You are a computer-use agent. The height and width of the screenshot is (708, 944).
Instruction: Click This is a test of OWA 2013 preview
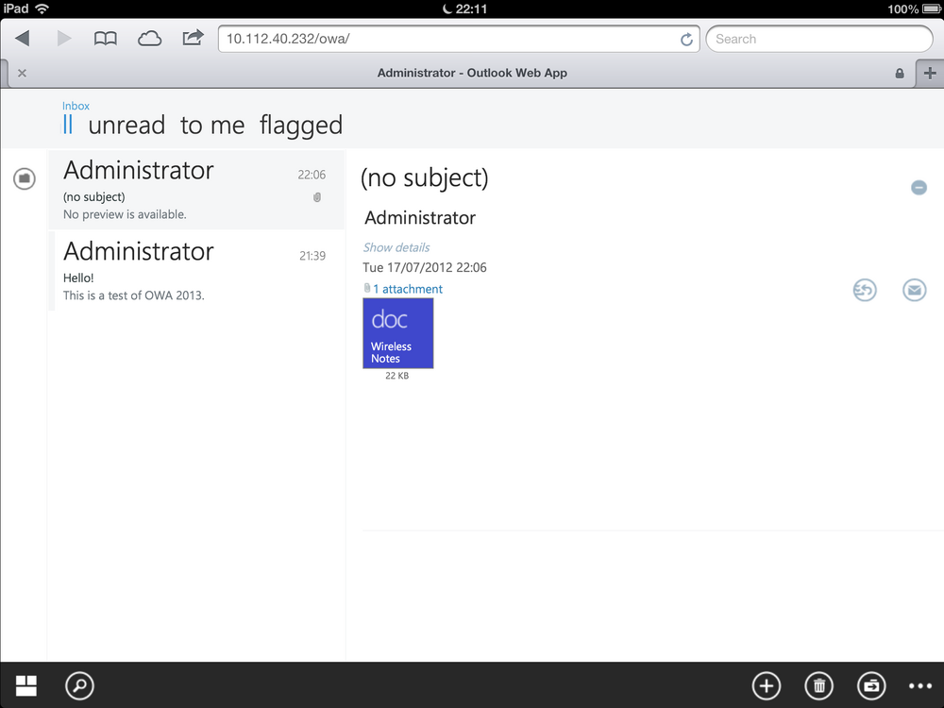[134, 295]
